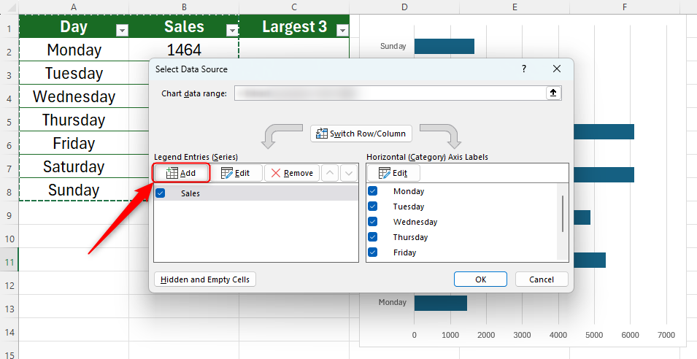This screenshot has height=359, width=697.
Task: Select cell with value 1464
Action: (184, 50)
